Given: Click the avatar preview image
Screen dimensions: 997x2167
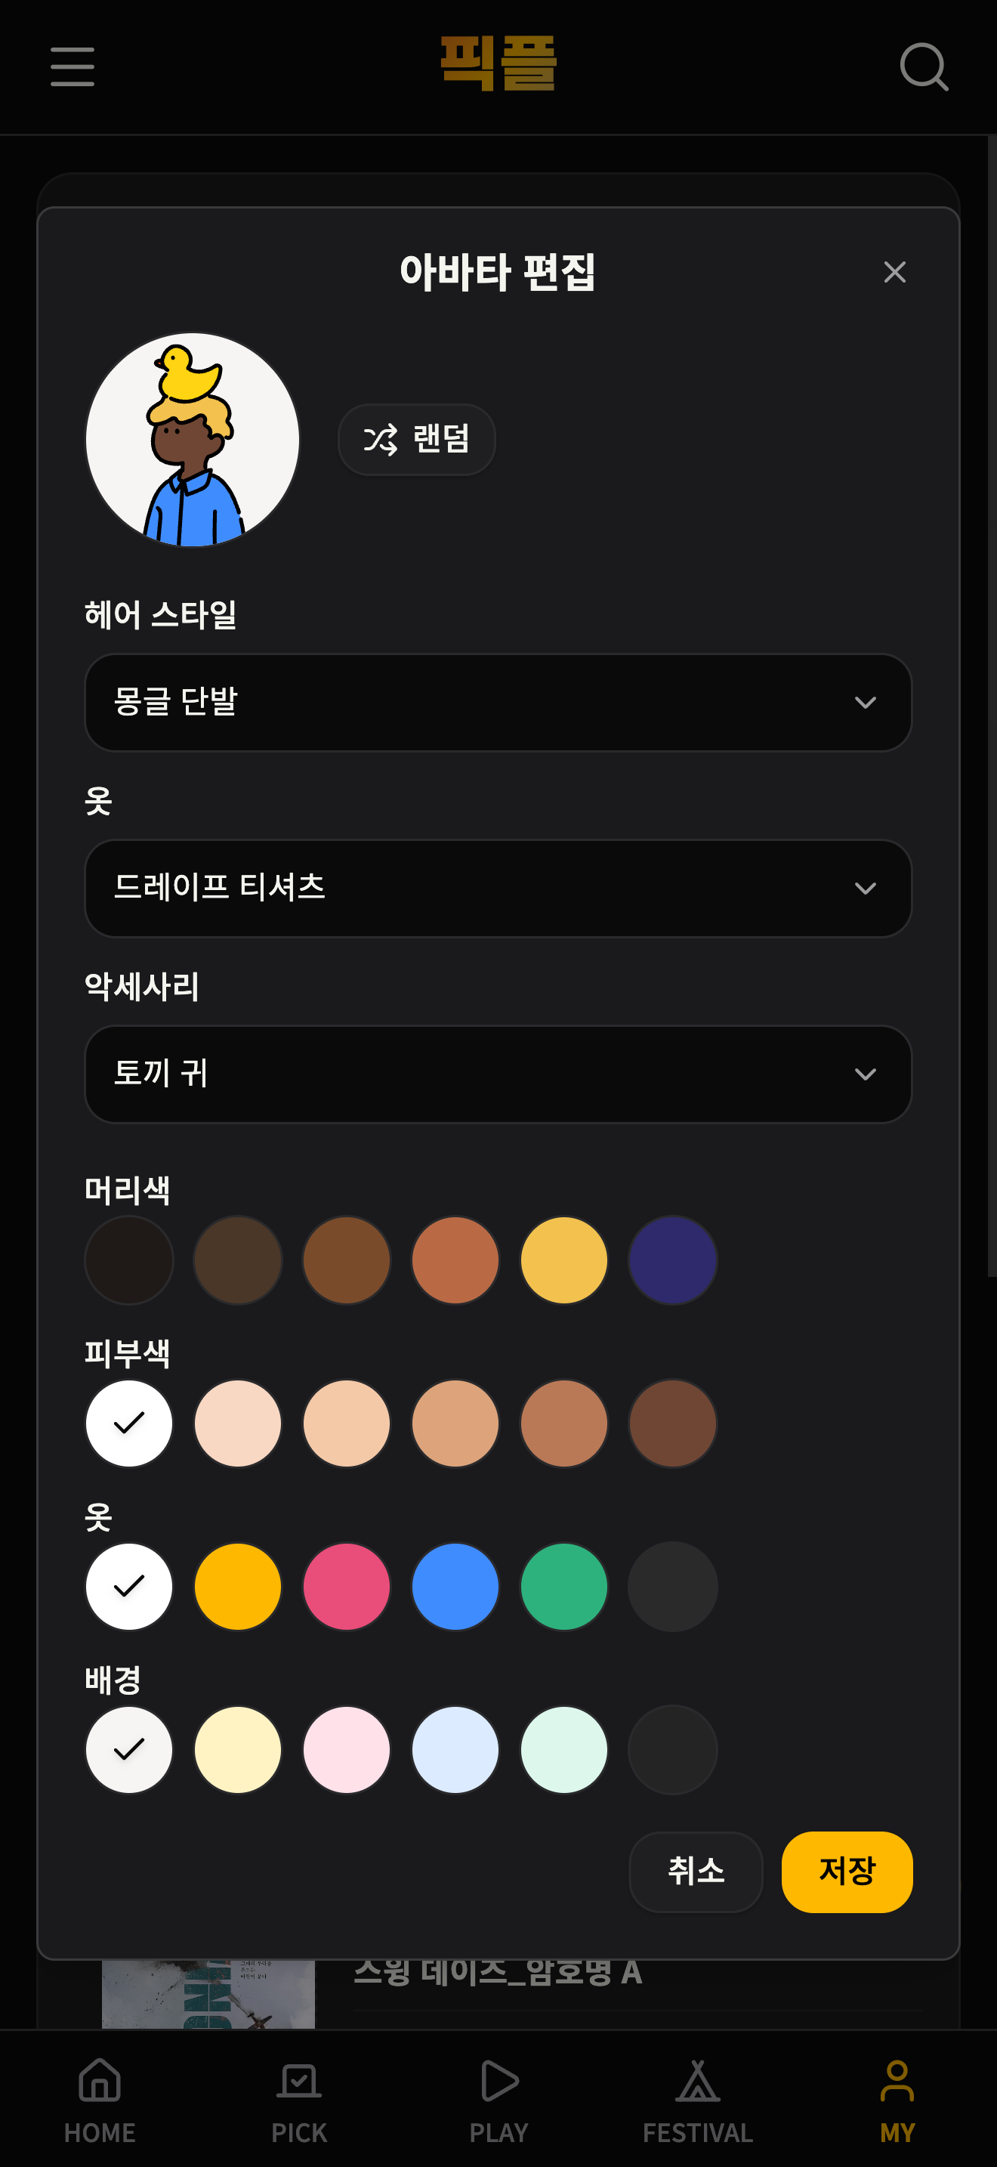Looking at the screenshot, I should (x=193, y=439).
